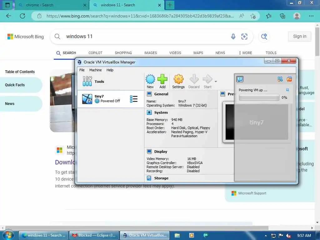Viewport: 320px width, 240px height.
Task: Click the browser Refresh icon
Action: [22, 16]
